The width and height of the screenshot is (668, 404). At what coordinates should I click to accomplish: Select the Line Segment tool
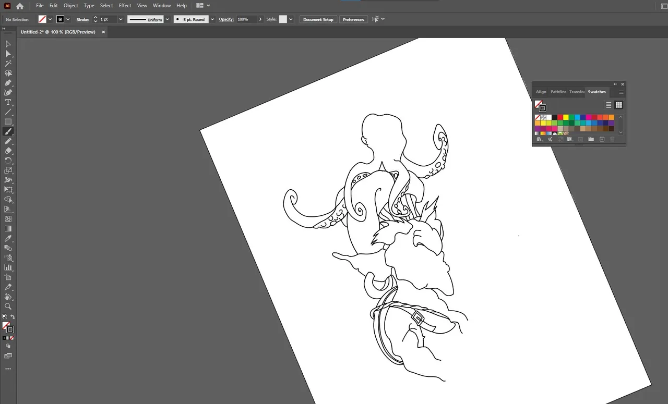pos(8,112)
